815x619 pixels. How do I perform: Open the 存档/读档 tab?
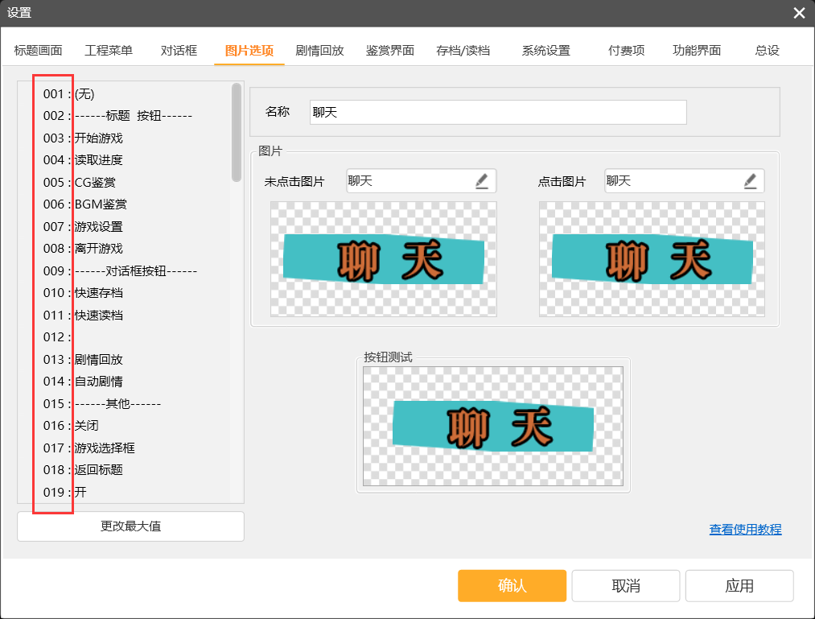[x=463, y=51]
